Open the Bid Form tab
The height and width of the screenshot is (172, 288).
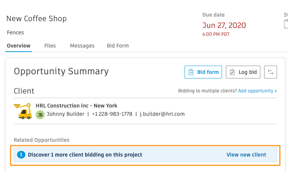pyautogui.click(x=118, y=46)
